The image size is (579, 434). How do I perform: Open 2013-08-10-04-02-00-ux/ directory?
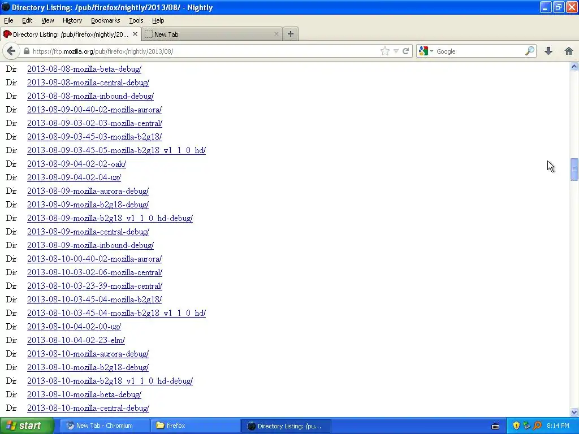click(x=74, y=327)
